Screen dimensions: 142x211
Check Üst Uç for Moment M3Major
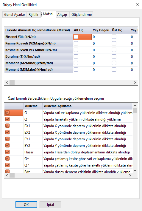(114, 70)
